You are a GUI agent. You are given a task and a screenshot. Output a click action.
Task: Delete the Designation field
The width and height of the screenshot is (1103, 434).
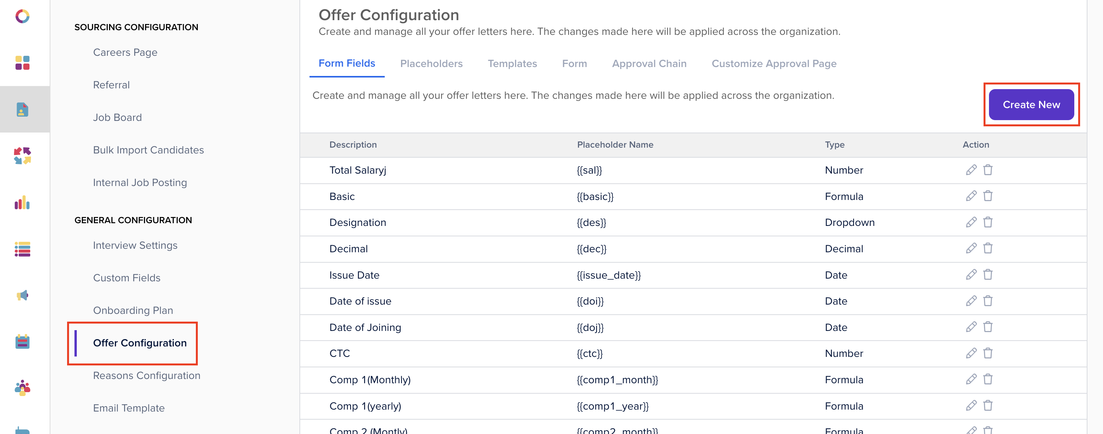coord(988,222)
